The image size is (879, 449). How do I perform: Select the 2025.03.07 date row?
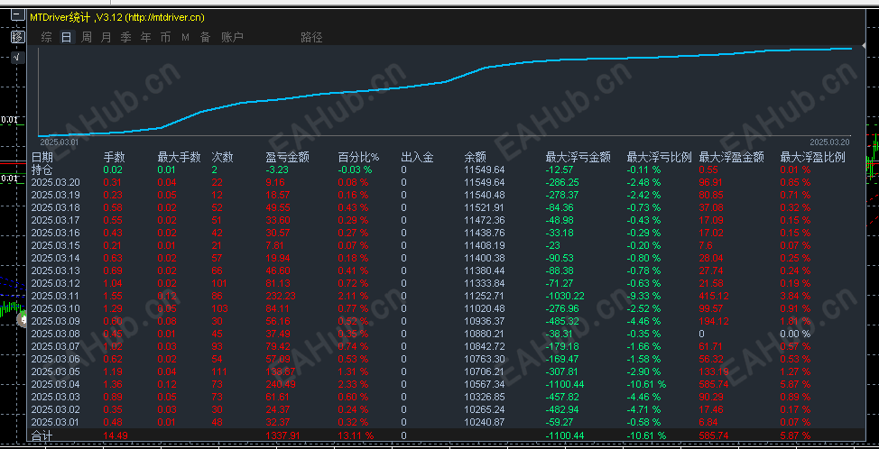click(x=55, y=346)
